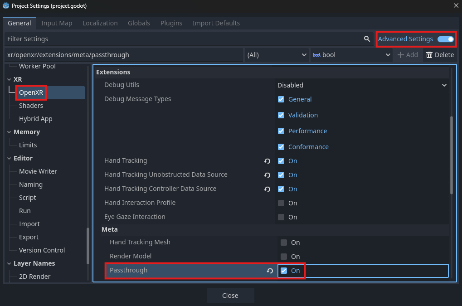Disable the Hand Tracking checkbox
The width and height of the screenshot is (462, 306).
tap(281, 161)
